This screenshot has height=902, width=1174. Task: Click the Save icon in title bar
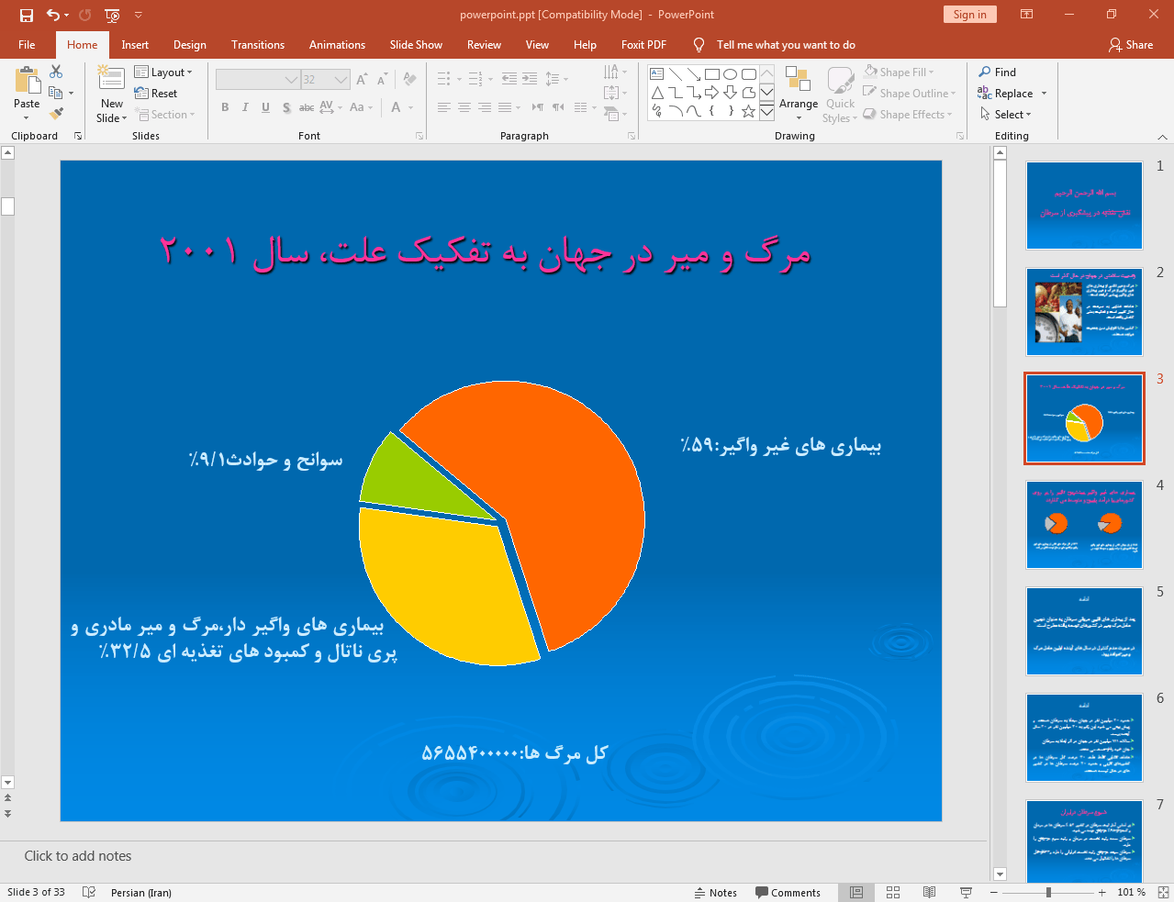pyautogui.click(x=27, y=15)
